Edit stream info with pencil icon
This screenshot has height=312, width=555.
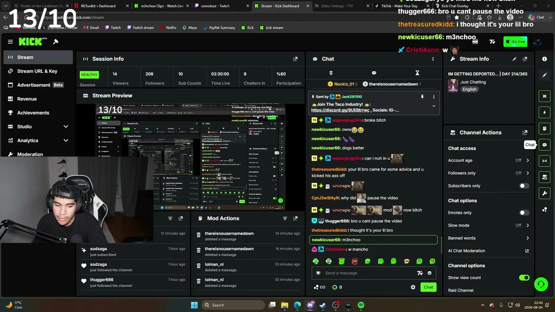click(x=515, y=59)
